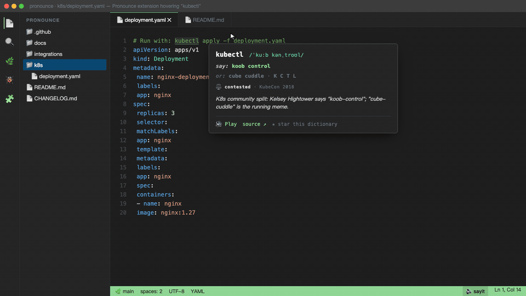Open the source link in popup

(254, 124)
